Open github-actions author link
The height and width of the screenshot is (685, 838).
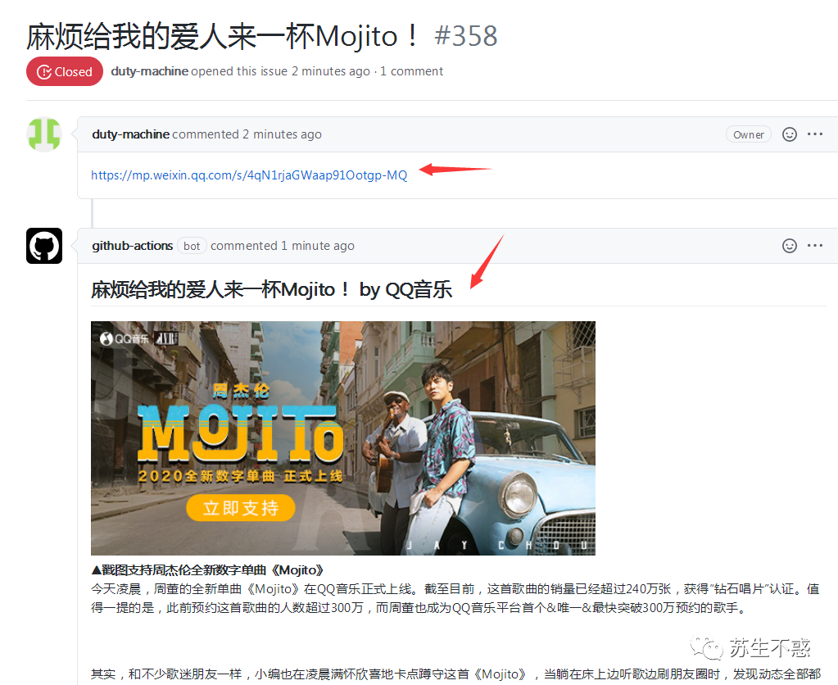click(133, 246)
